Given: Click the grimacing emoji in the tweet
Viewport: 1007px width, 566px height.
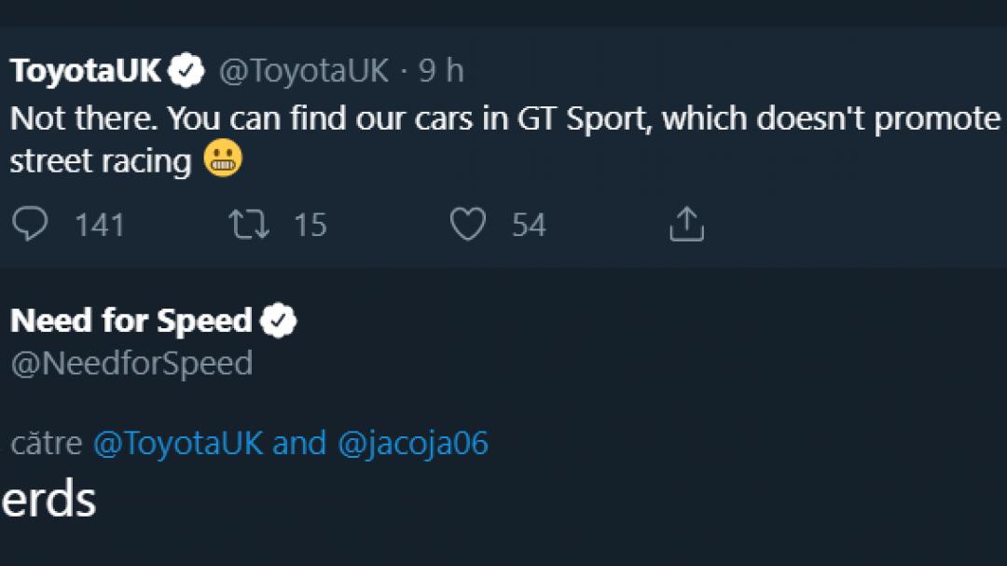Looking at the screenshot, I should click(x=222, y=160).
